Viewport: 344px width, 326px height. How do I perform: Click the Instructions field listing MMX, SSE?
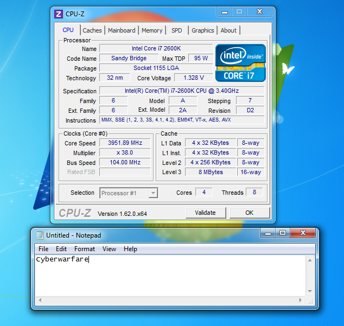point(182,120)
